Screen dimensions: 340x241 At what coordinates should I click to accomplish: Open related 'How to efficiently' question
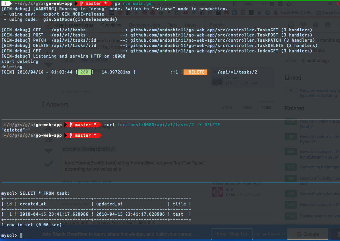point(320,181)
